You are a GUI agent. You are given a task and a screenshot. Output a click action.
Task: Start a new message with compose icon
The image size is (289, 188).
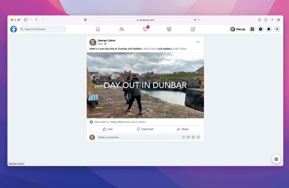[276, 159]
